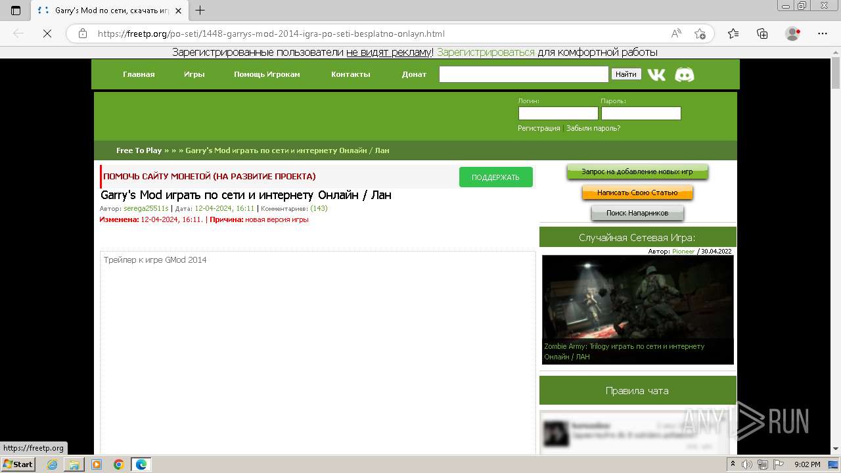The width and height of the screenshot is (841, 473).
Task: Open a new browser tab
Action: point(200,11)
